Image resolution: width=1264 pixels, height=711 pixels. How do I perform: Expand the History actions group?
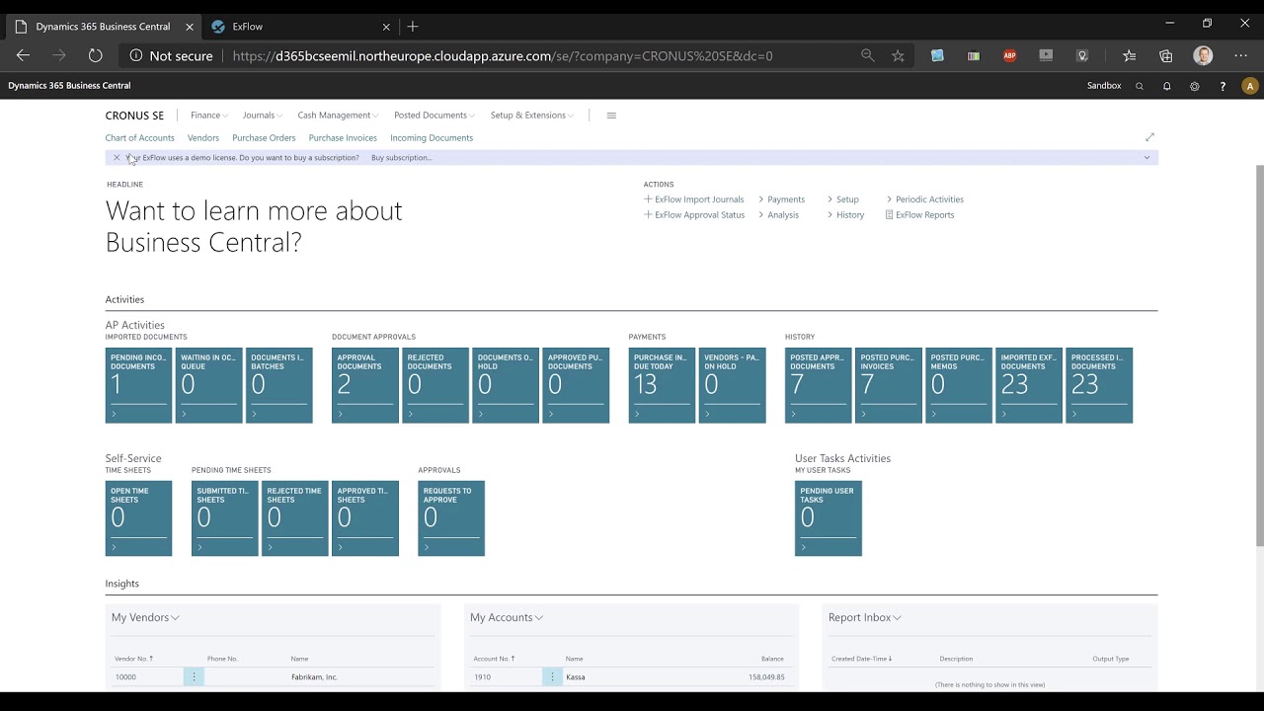tap(846, 215)
